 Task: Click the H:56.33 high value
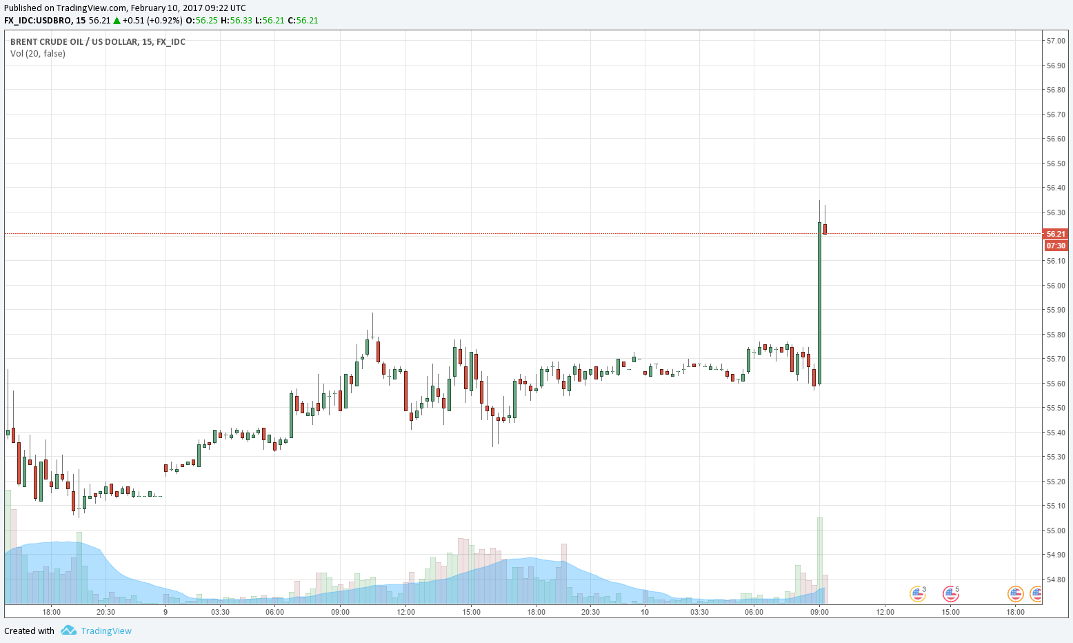[x=237, y=20]
